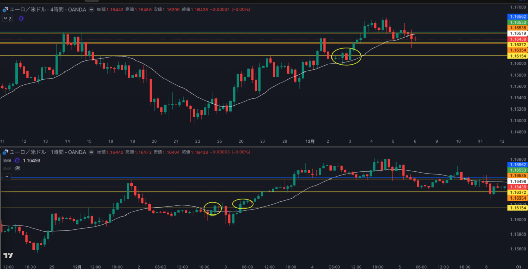Click the yellow 1.16154 price label in lower chart
The width and height of the screenshot is (528, 269).
pyautogui.click(x=518, y=208)
